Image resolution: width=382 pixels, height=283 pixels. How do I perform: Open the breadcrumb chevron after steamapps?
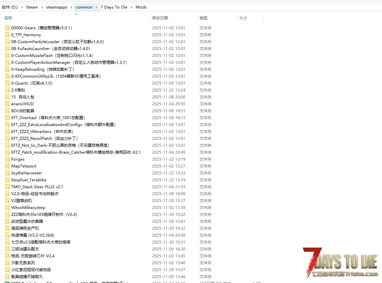[x=72, y=7]
